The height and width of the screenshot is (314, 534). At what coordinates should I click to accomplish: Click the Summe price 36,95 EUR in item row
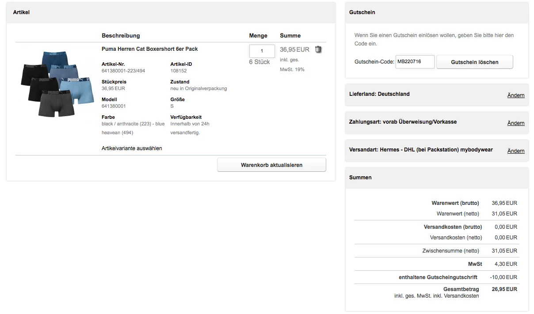click(x=294, y=49)
